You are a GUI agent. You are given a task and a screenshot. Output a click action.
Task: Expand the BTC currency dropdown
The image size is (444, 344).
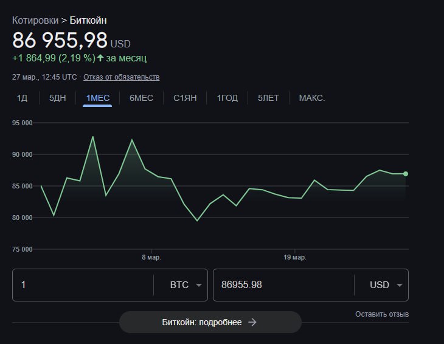[x=186, y=285]
